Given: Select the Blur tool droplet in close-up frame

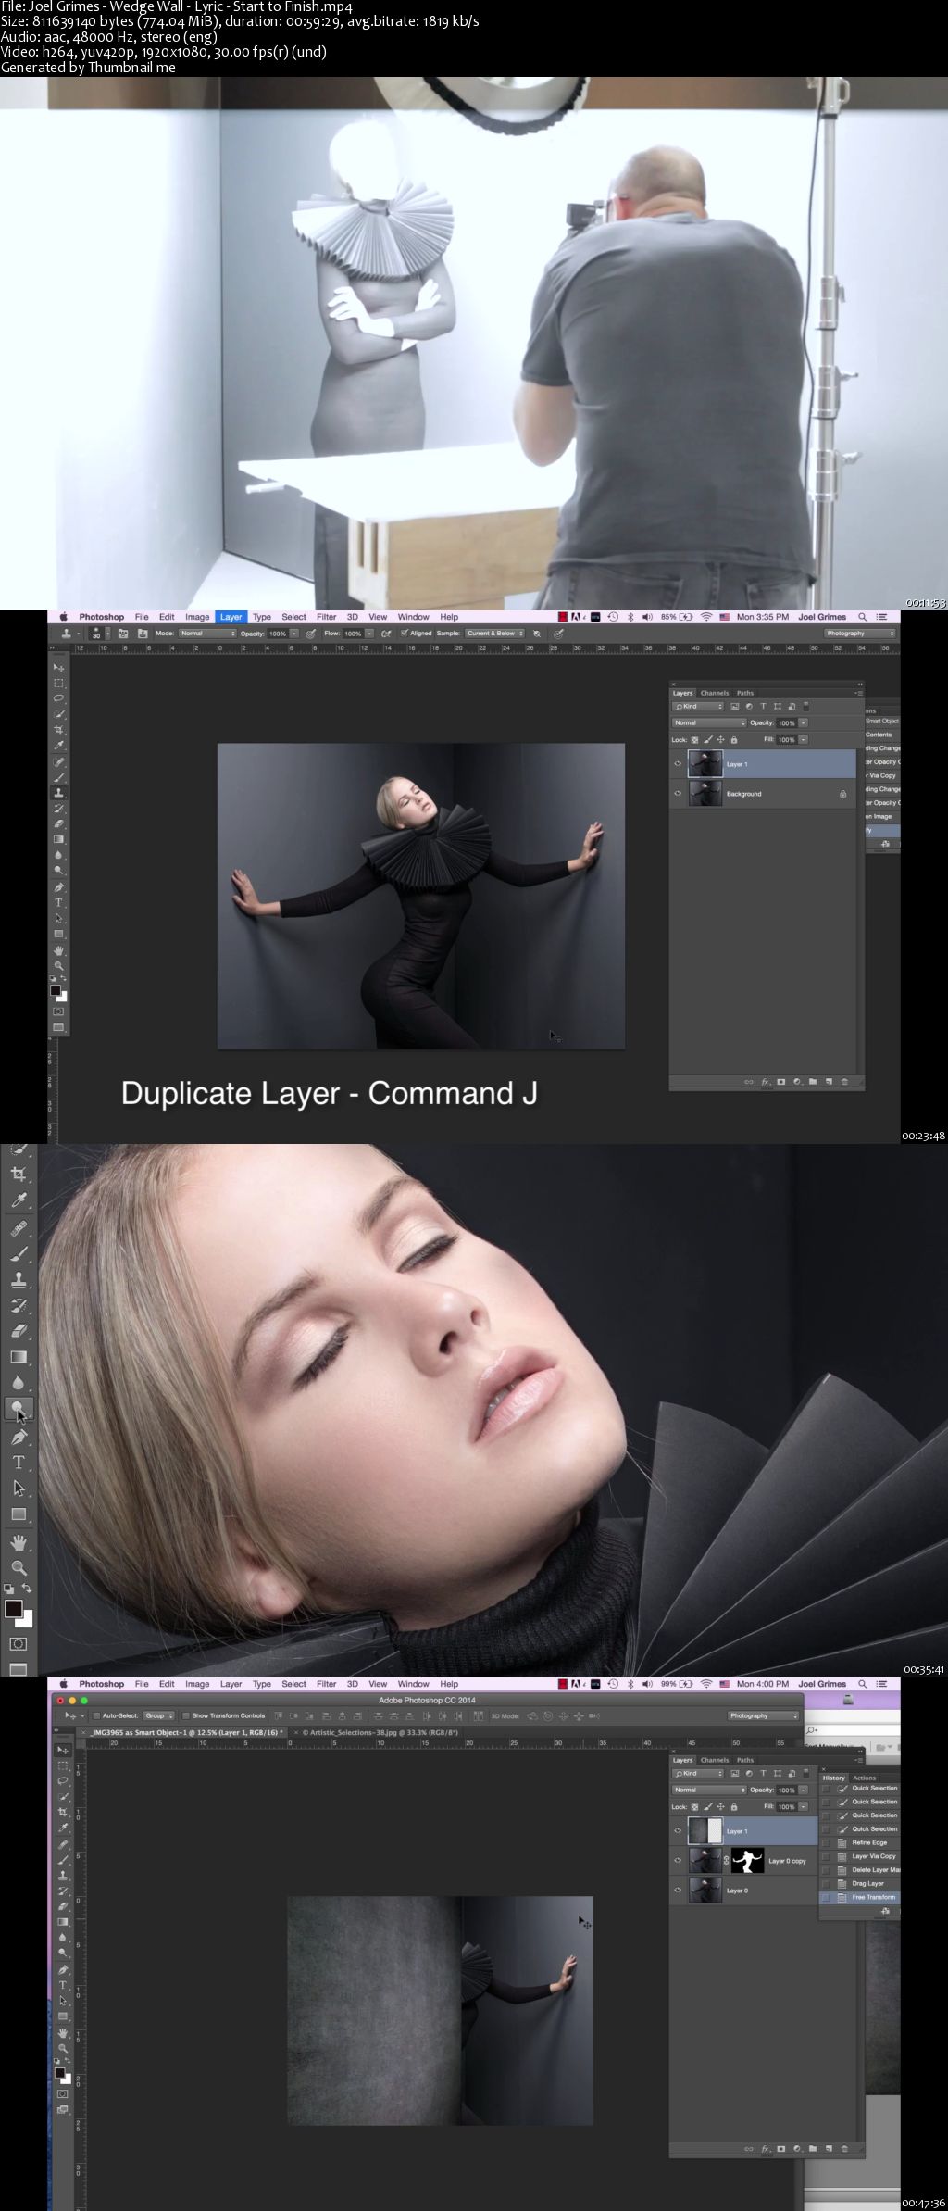Looking at the screenshot, I should point(19,1383).
